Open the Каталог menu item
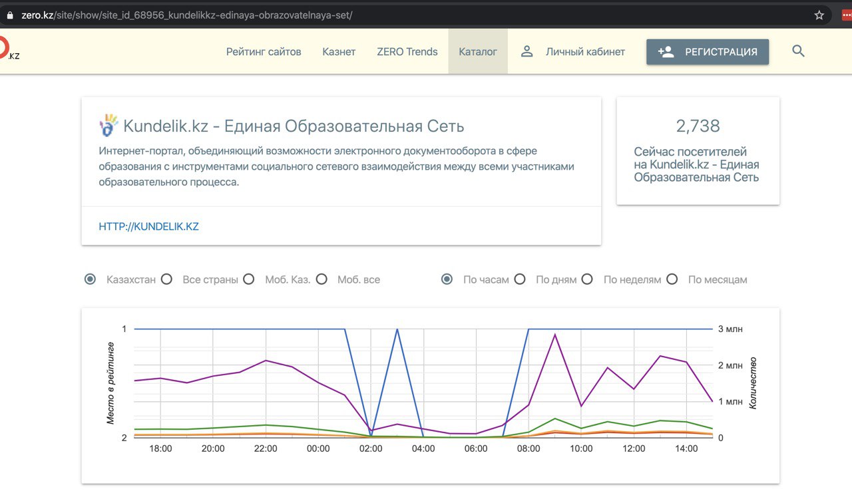Image resolution: width=852 pixels, height=495 pixels. tap(478, 51)
